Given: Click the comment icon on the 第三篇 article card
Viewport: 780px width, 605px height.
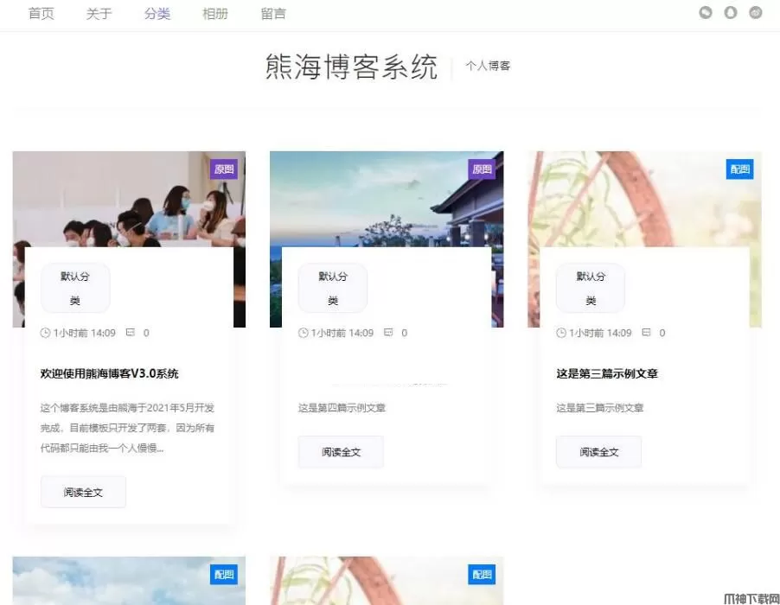Looking at the screenshot, I should 646,332.
